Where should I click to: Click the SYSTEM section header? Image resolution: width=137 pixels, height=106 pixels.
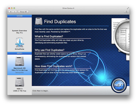[20, 16]
